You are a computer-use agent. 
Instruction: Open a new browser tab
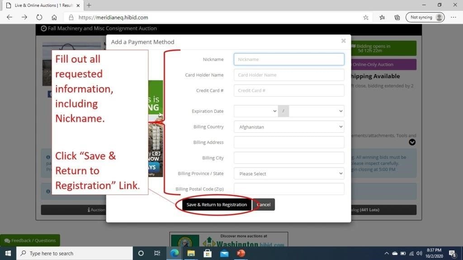coord(89,5)
